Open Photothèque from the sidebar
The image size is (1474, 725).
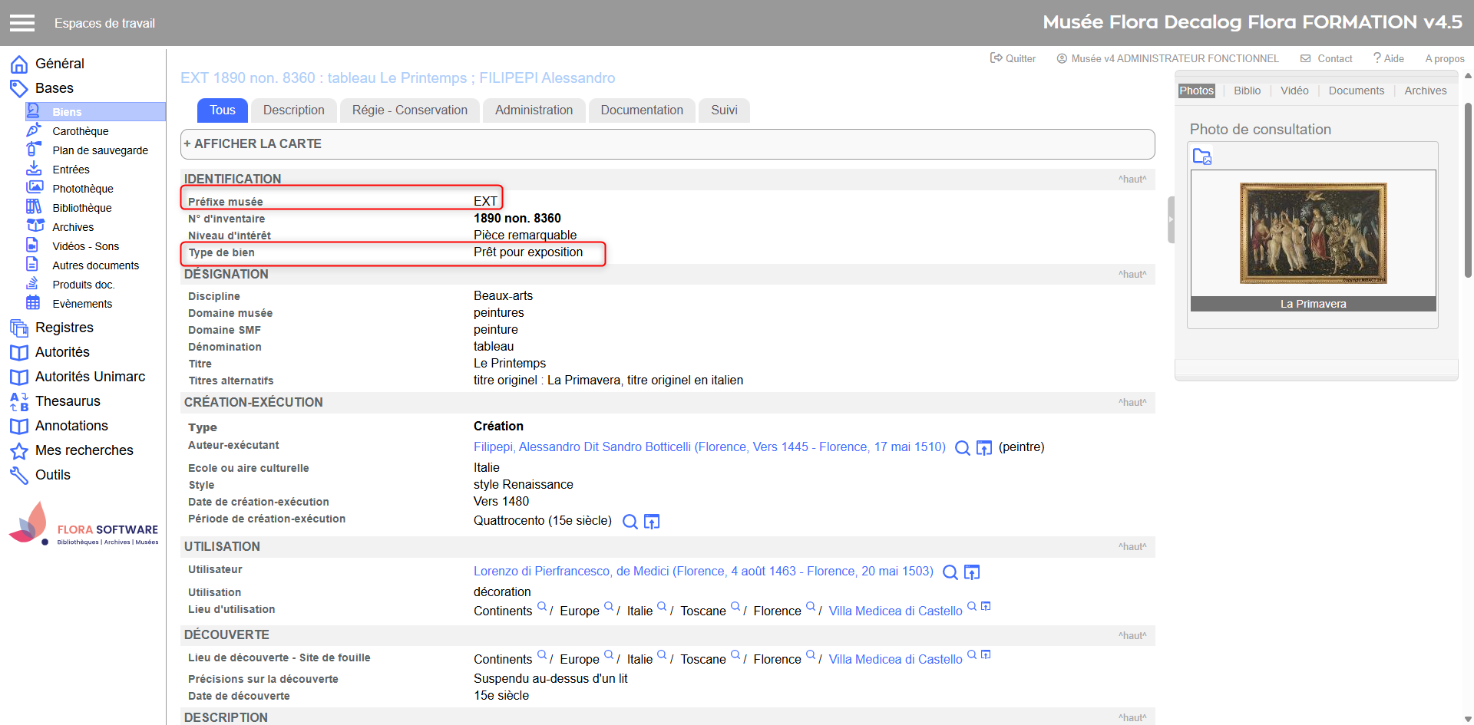[x=82, y=189]
